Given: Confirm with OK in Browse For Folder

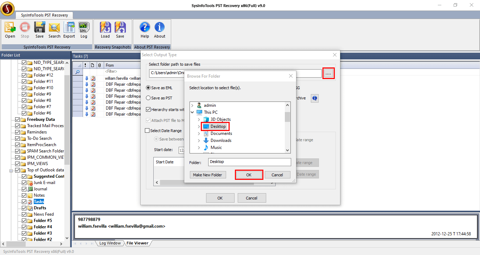Looking at the screenshot, I should tap(249, 175).
